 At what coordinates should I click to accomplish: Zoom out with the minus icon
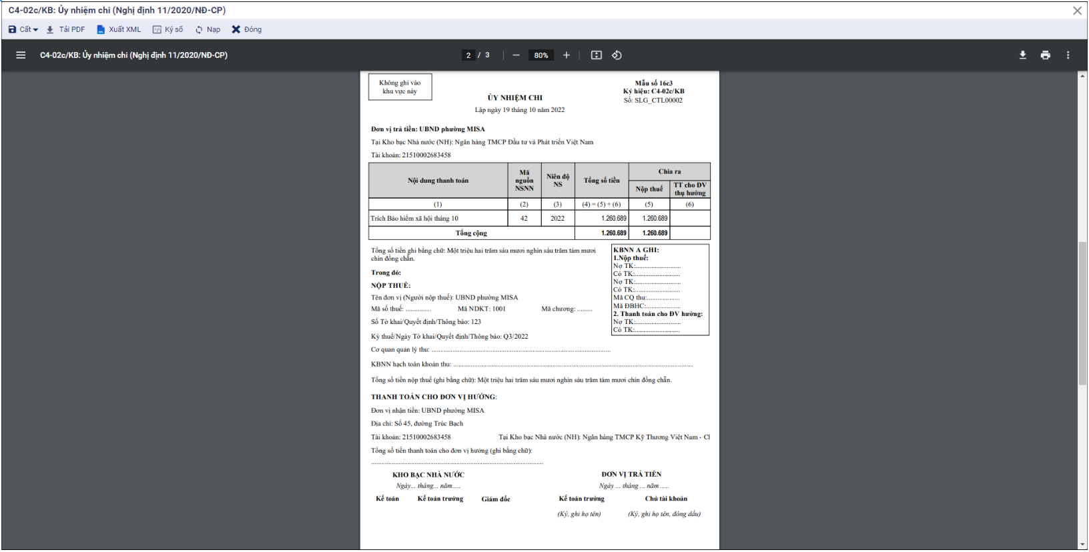click(x=516, y=55)
